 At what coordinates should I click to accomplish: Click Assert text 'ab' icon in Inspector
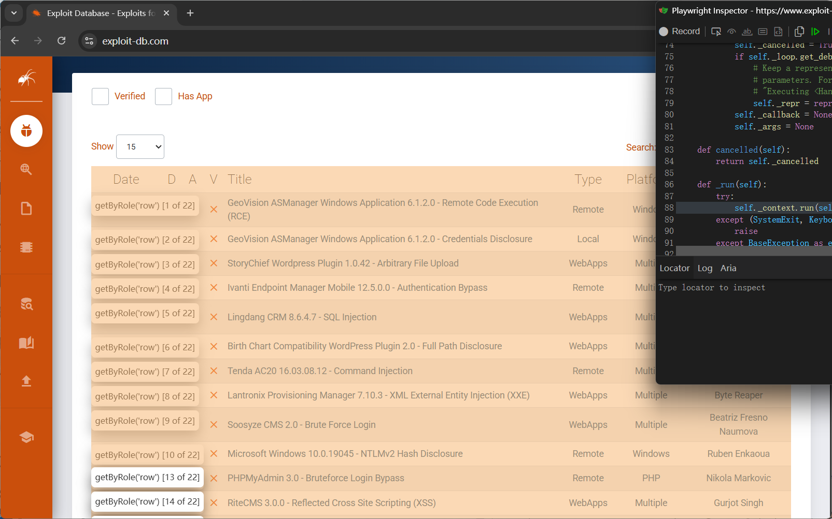coord(747,32)
